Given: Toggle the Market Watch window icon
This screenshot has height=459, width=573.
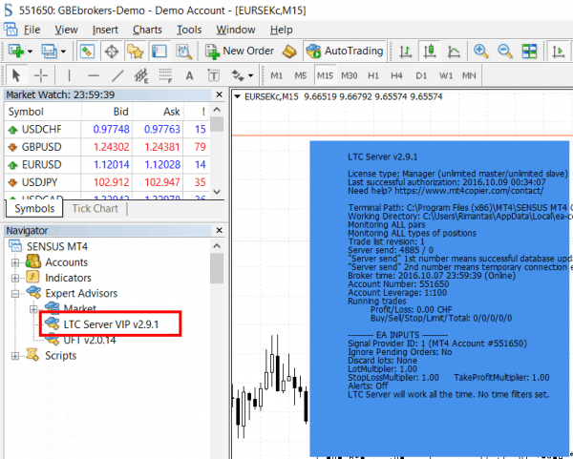Looking at the screenshot, I should click(87, 52).
